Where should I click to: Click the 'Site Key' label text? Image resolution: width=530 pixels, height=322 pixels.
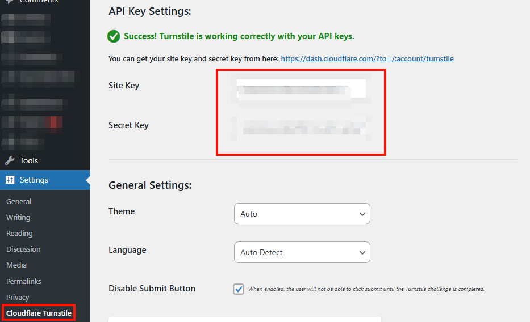point(124,86)
